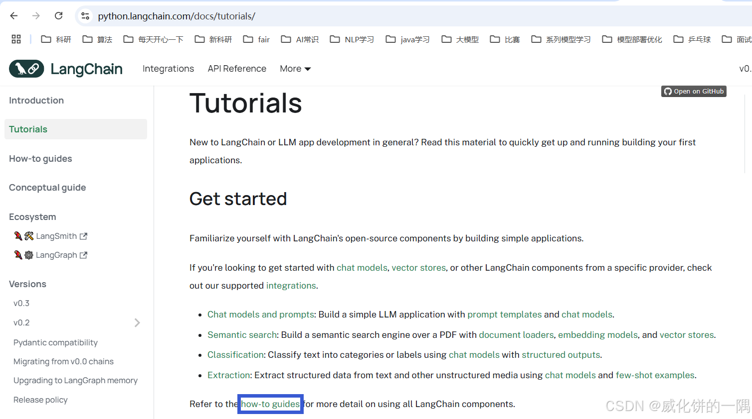Open Pydantic compatibility sidebar item
The image size is (752, 419).
click(55, 342)
